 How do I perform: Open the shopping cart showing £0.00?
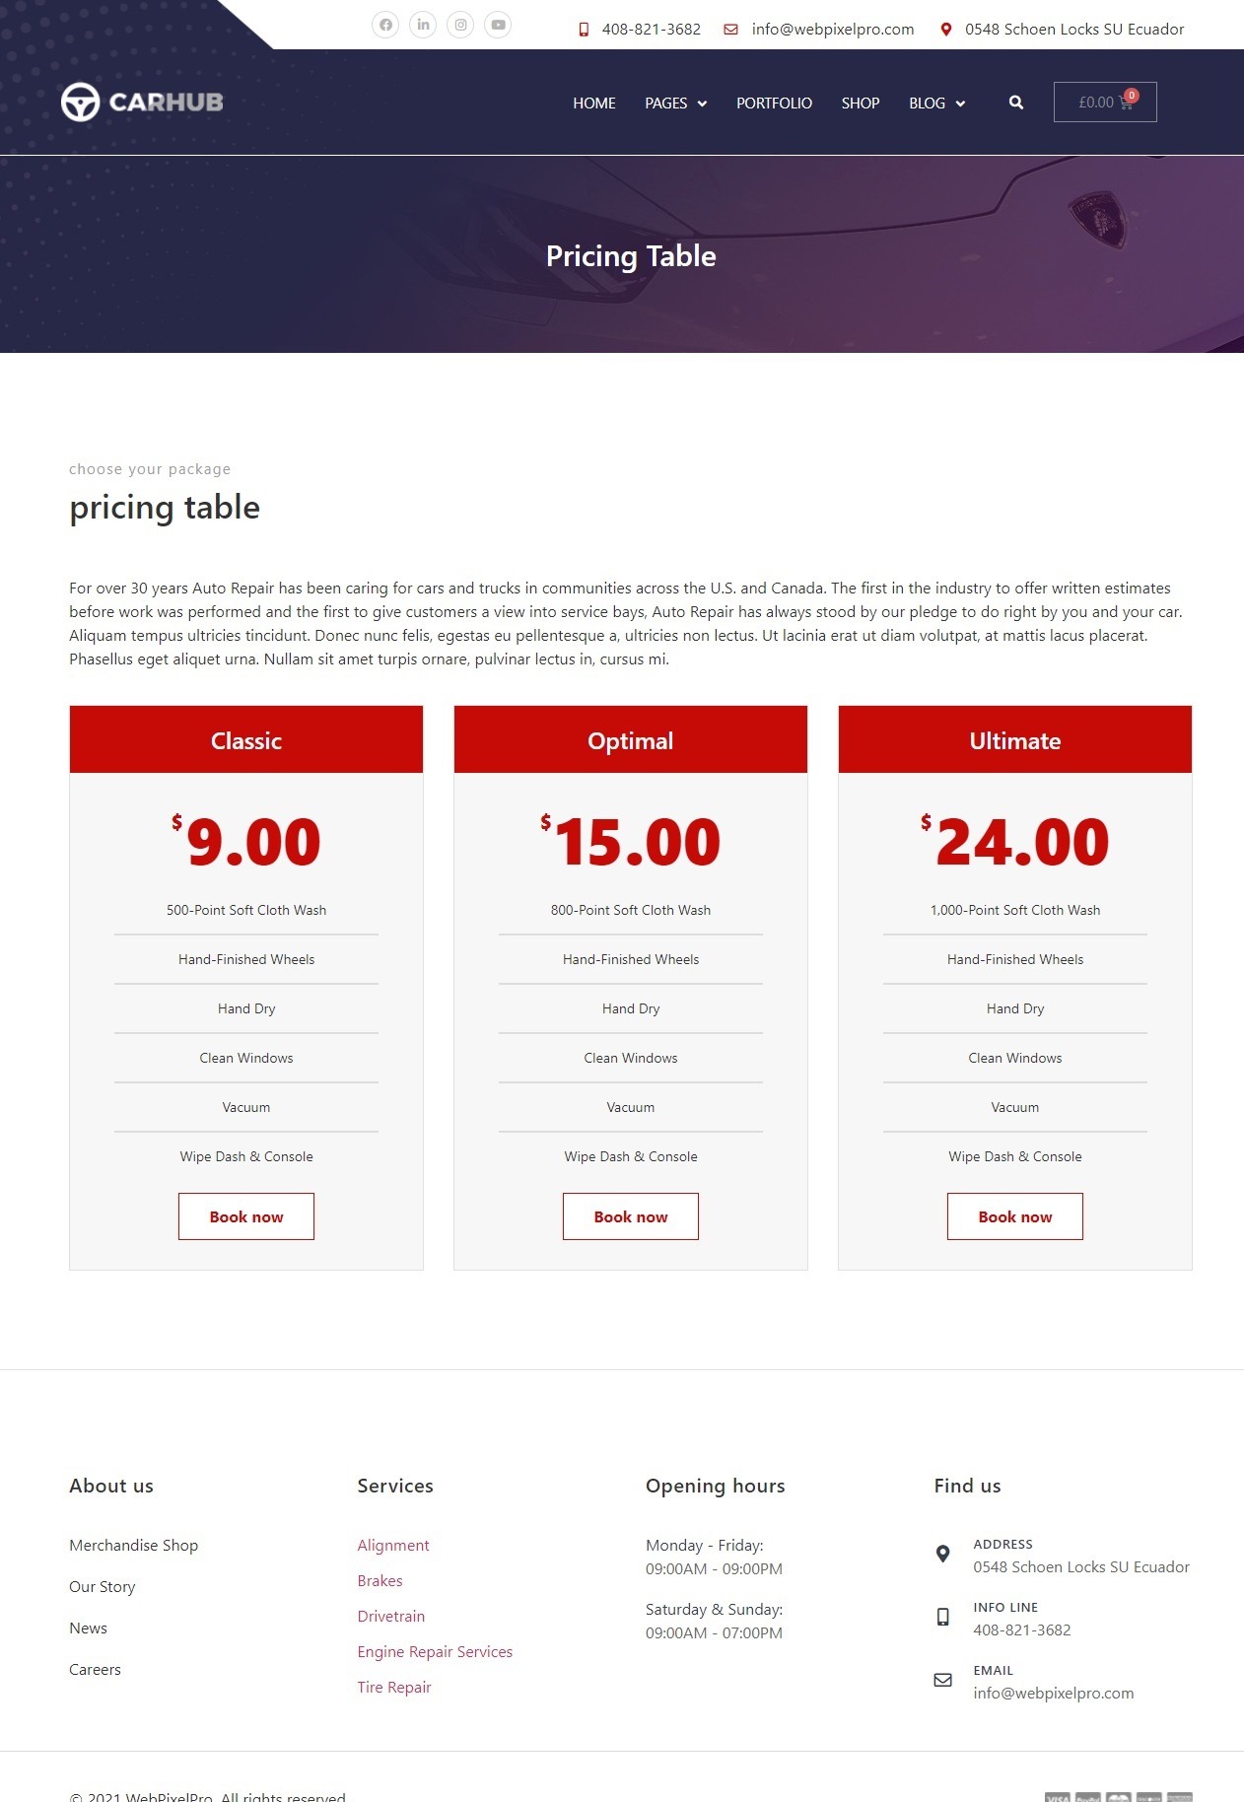[1105, 103]
